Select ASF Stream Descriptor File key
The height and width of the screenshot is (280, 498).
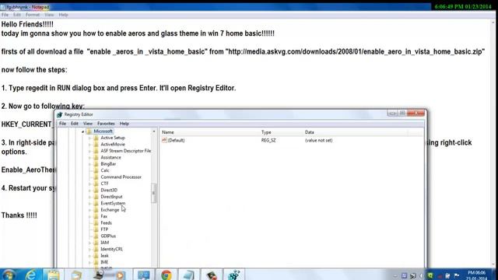(126, 151)
